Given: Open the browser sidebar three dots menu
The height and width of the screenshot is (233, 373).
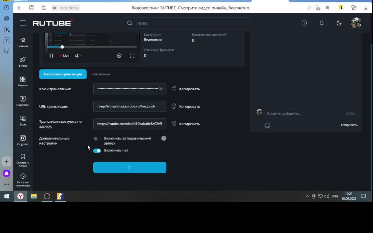Looking at the screenshot, I should pos(6,184).
